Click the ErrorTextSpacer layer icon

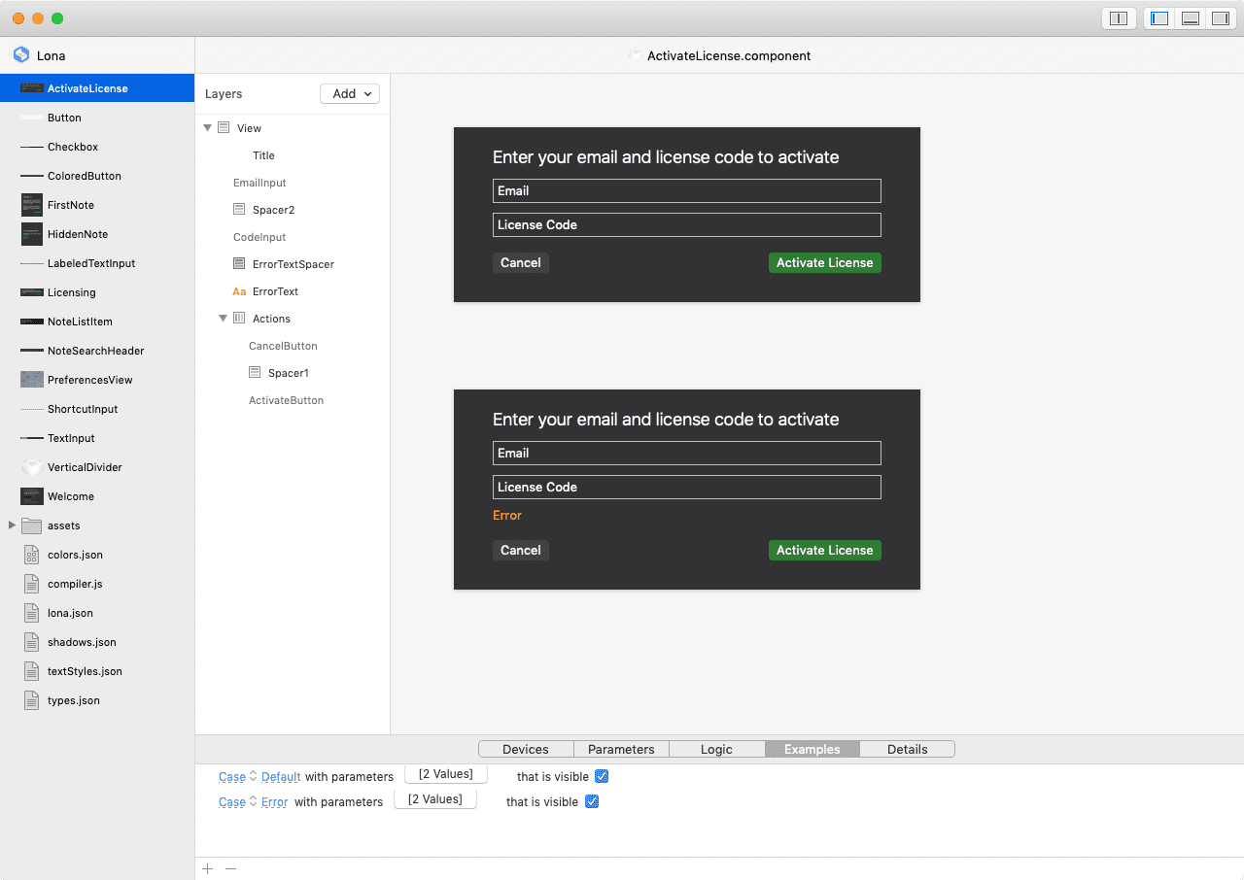pyautogui.click(x=239, y=263)
